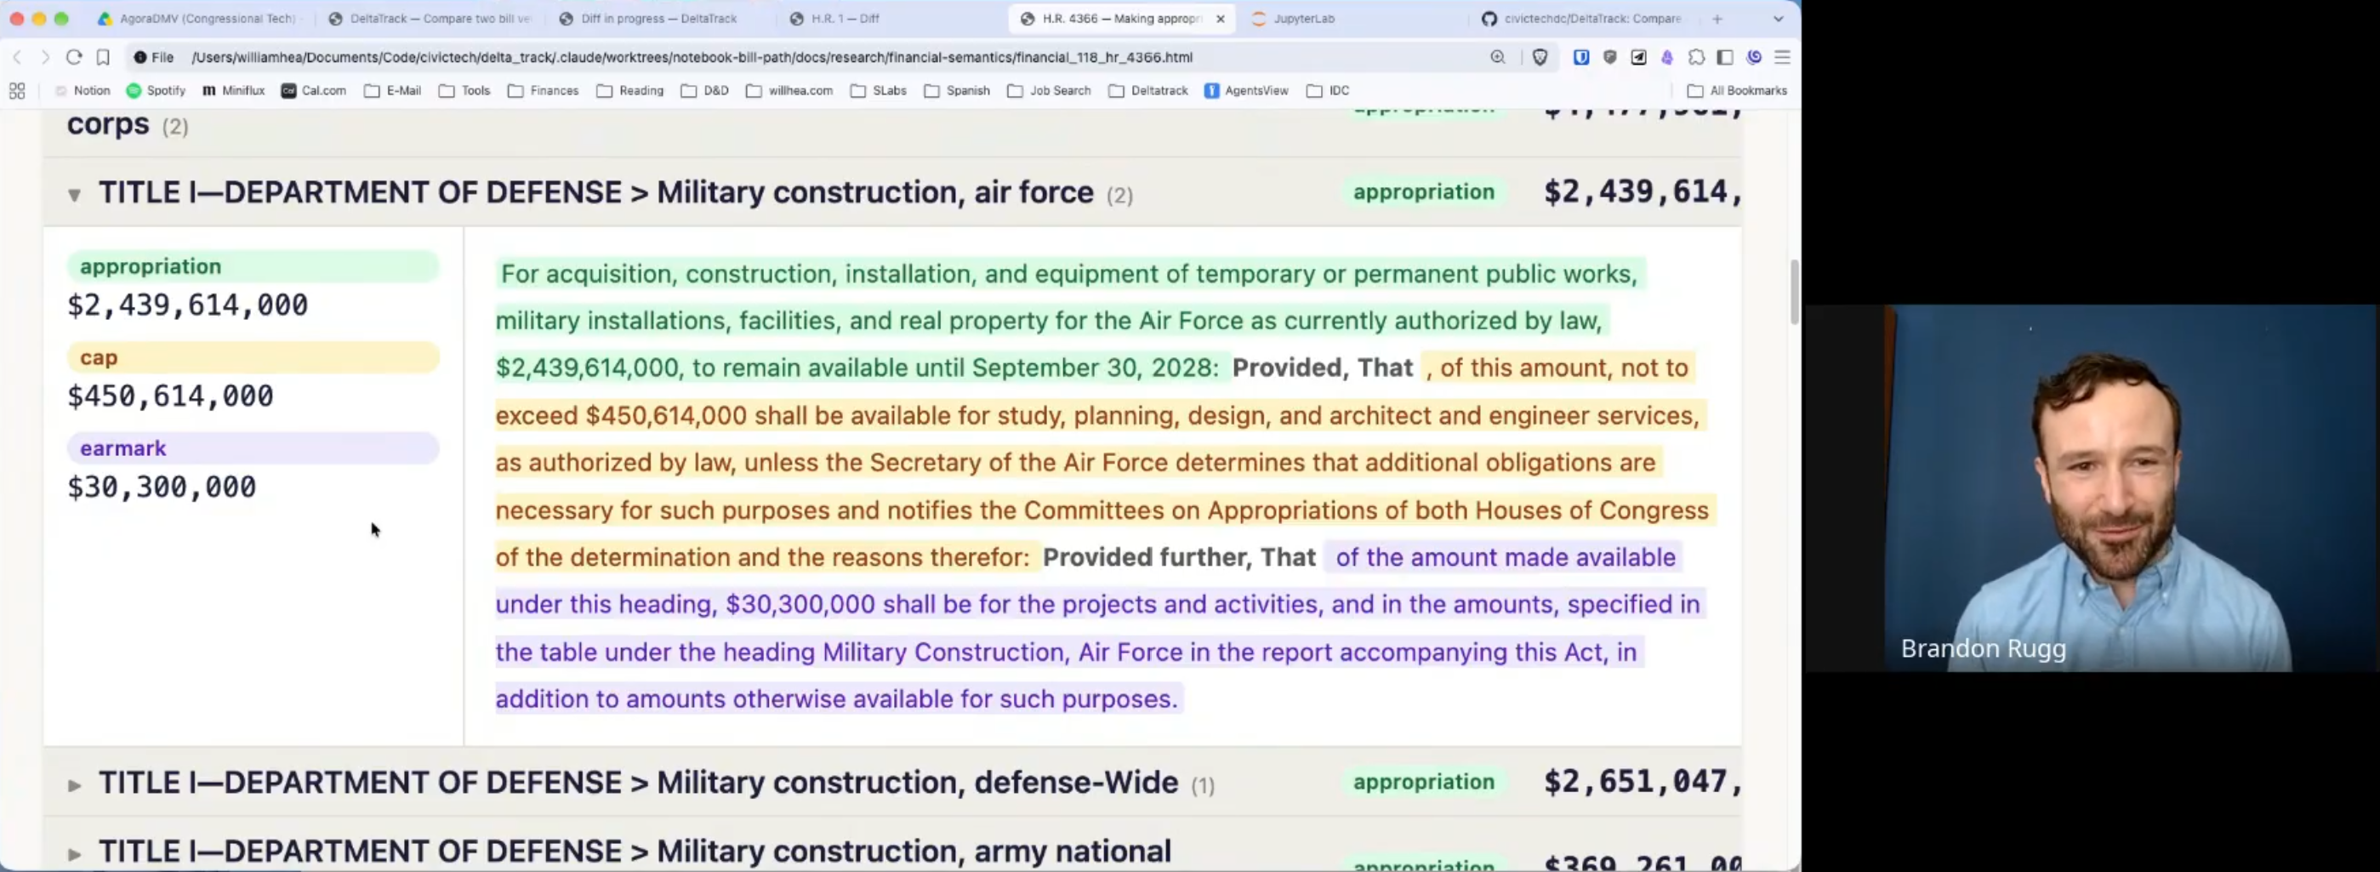
Task: Click the page vertical scrollbar thumb
Action: point(1794,292)
